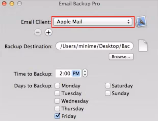Enable the Tuesday checkbox

click(57, 93)
